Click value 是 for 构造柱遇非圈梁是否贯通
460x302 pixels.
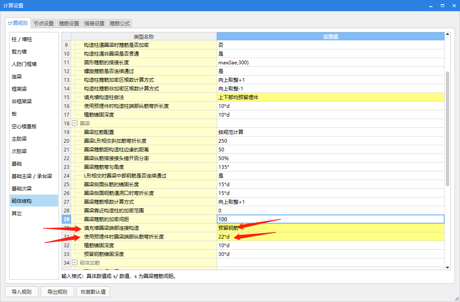click(331, 54)
